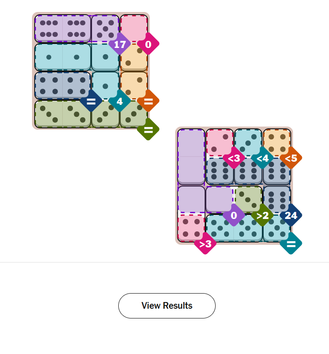Click the olive green equals badge
The height and width of the screenshot is (354, 329).
point(148,129)
